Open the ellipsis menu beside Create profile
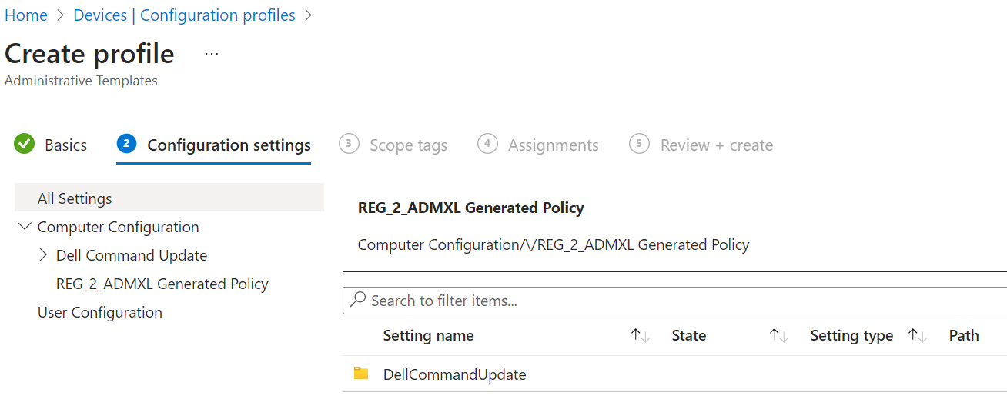The height and width of the screenshot is (419, 1007). [212, 54]
